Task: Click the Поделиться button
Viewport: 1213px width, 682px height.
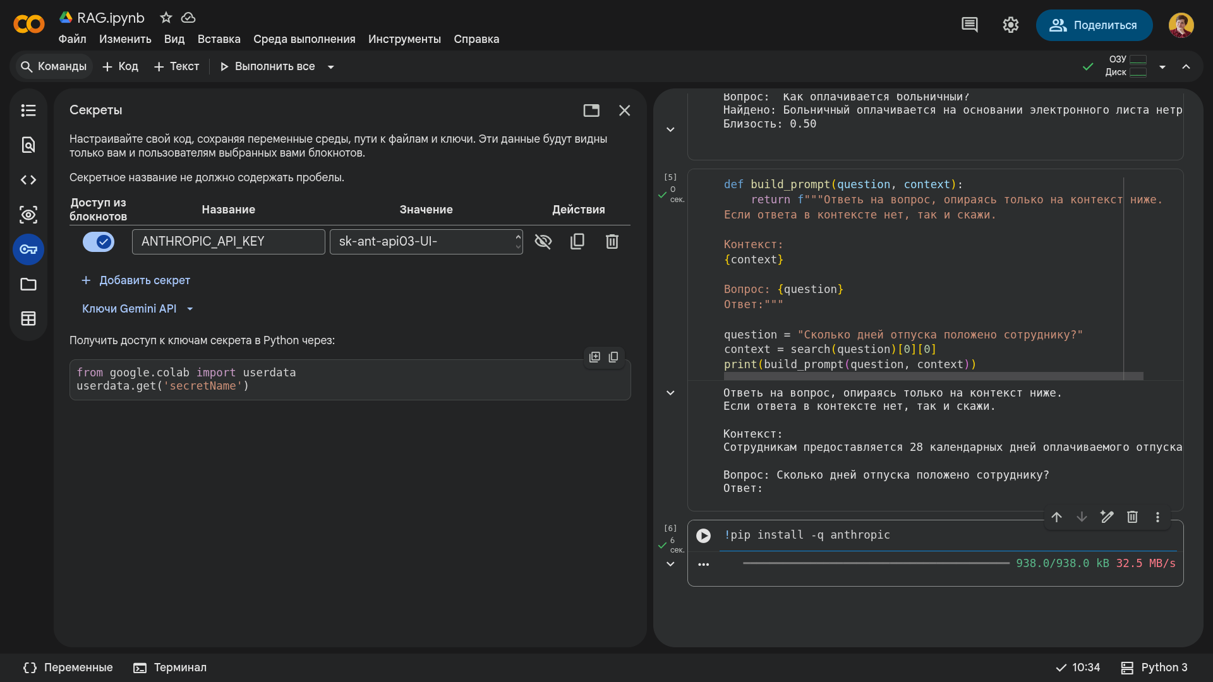Action: (x=1094, y=25)
